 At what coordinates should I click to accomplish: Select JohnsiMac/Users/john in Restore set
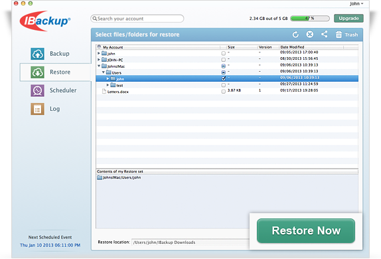121,177
